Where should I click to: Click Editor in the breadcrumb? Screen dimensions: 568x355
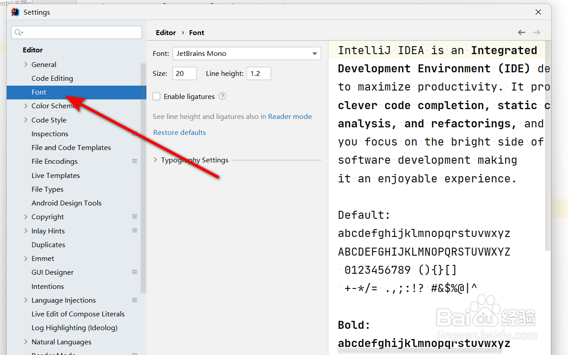pyautogui.click(x=166, y=32)
